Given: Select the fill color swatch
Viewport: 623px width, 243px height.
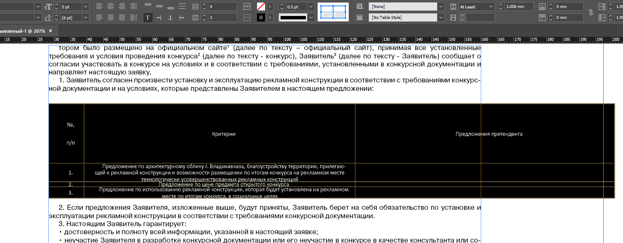Looking at the screenshot, I should (261, 6).
